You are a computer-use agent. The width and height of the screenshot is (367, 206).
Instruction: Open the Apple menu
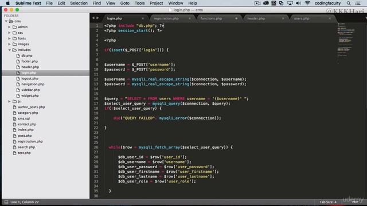pos(7,3)
